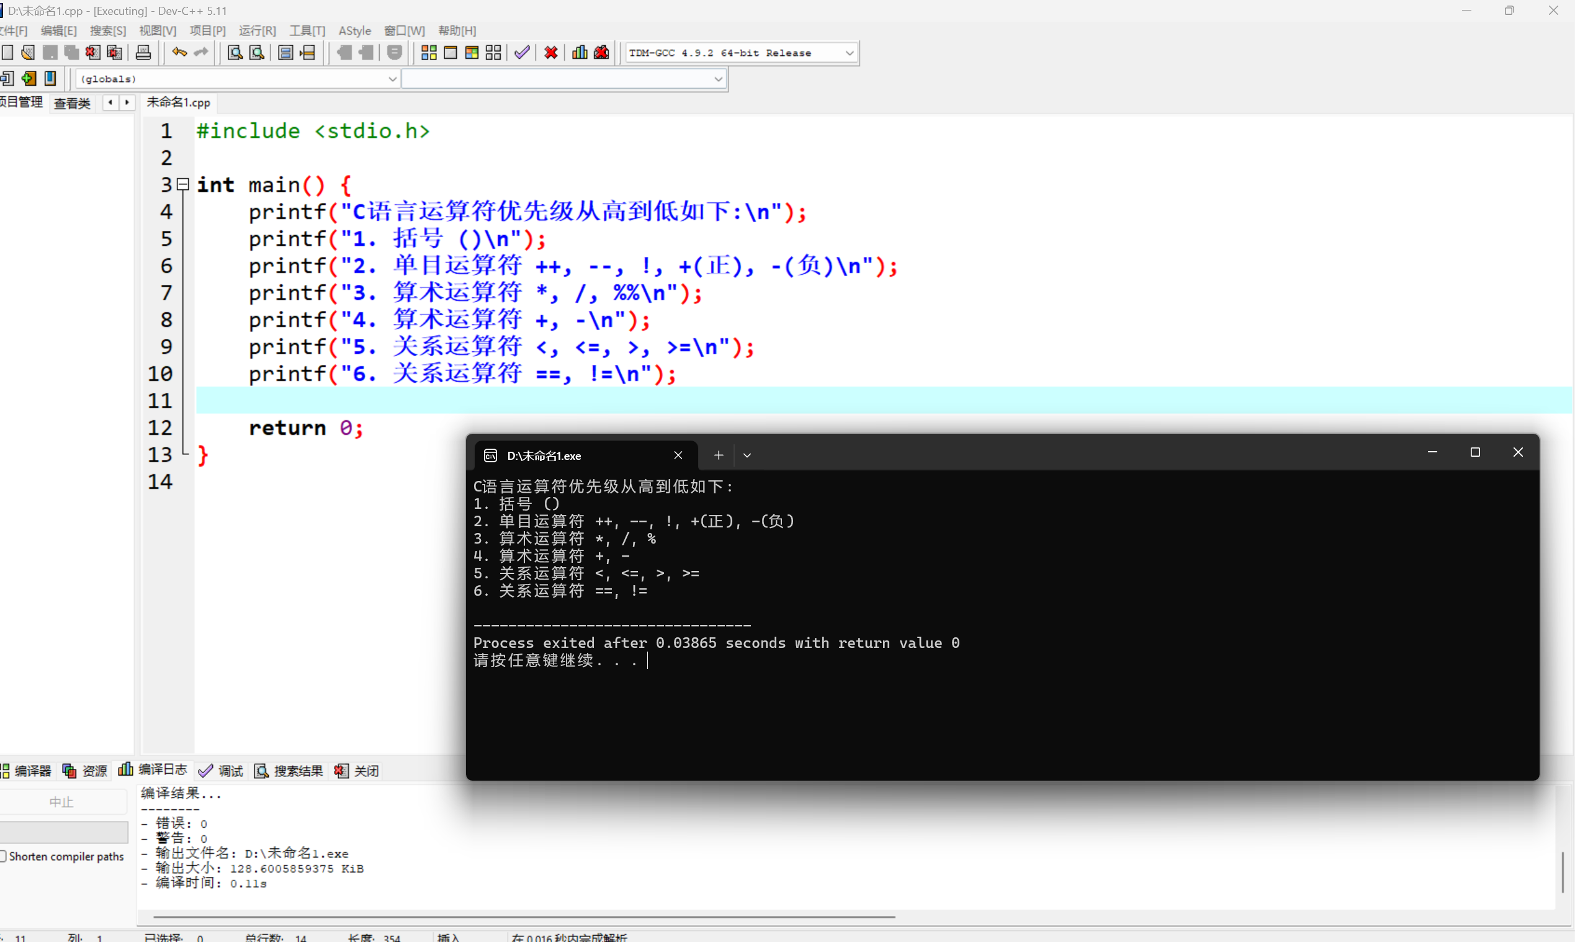Click the purple Syntax Check checkmark icon
The width and height of the screenshot is (1575, 942).
point(522,53)
